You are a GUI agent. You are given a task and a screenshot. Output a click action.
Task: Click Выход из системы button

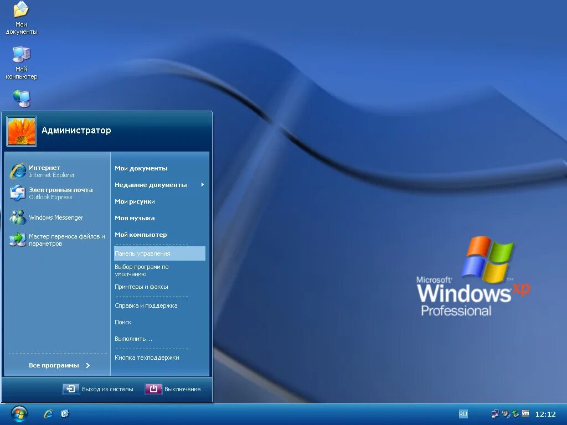click(98, 389)
